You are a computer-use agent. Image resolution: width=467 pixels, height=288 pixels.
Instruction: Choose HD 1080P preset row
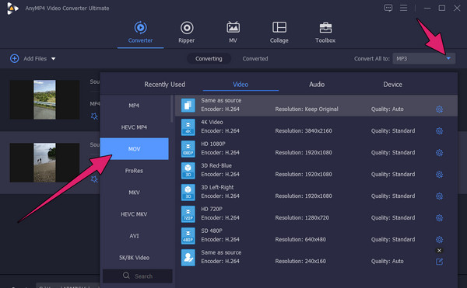[316, 149]
